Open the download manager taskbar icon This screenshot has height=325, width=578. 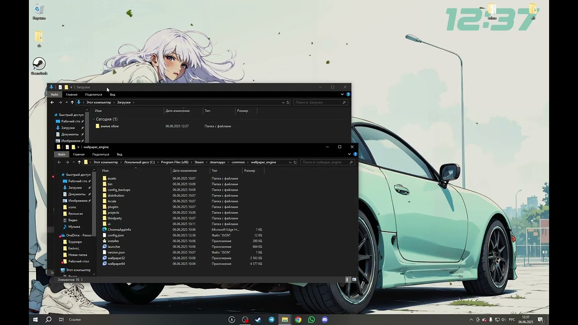pos(232,320)
